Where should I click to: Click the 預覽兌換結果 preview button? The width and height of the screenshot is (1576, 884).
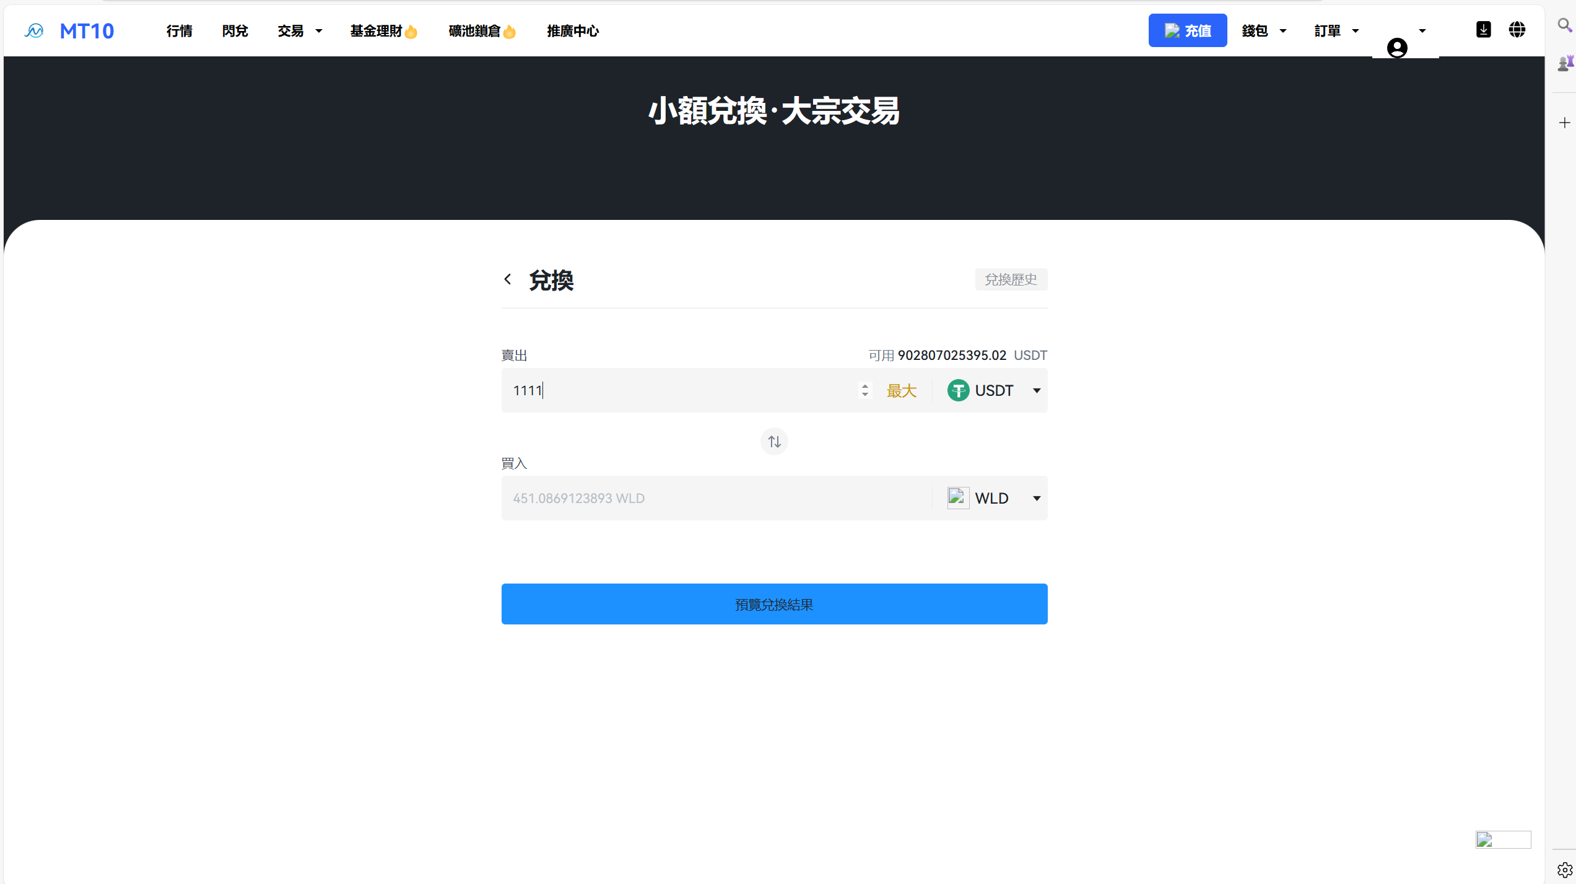(x=773, y=603)
